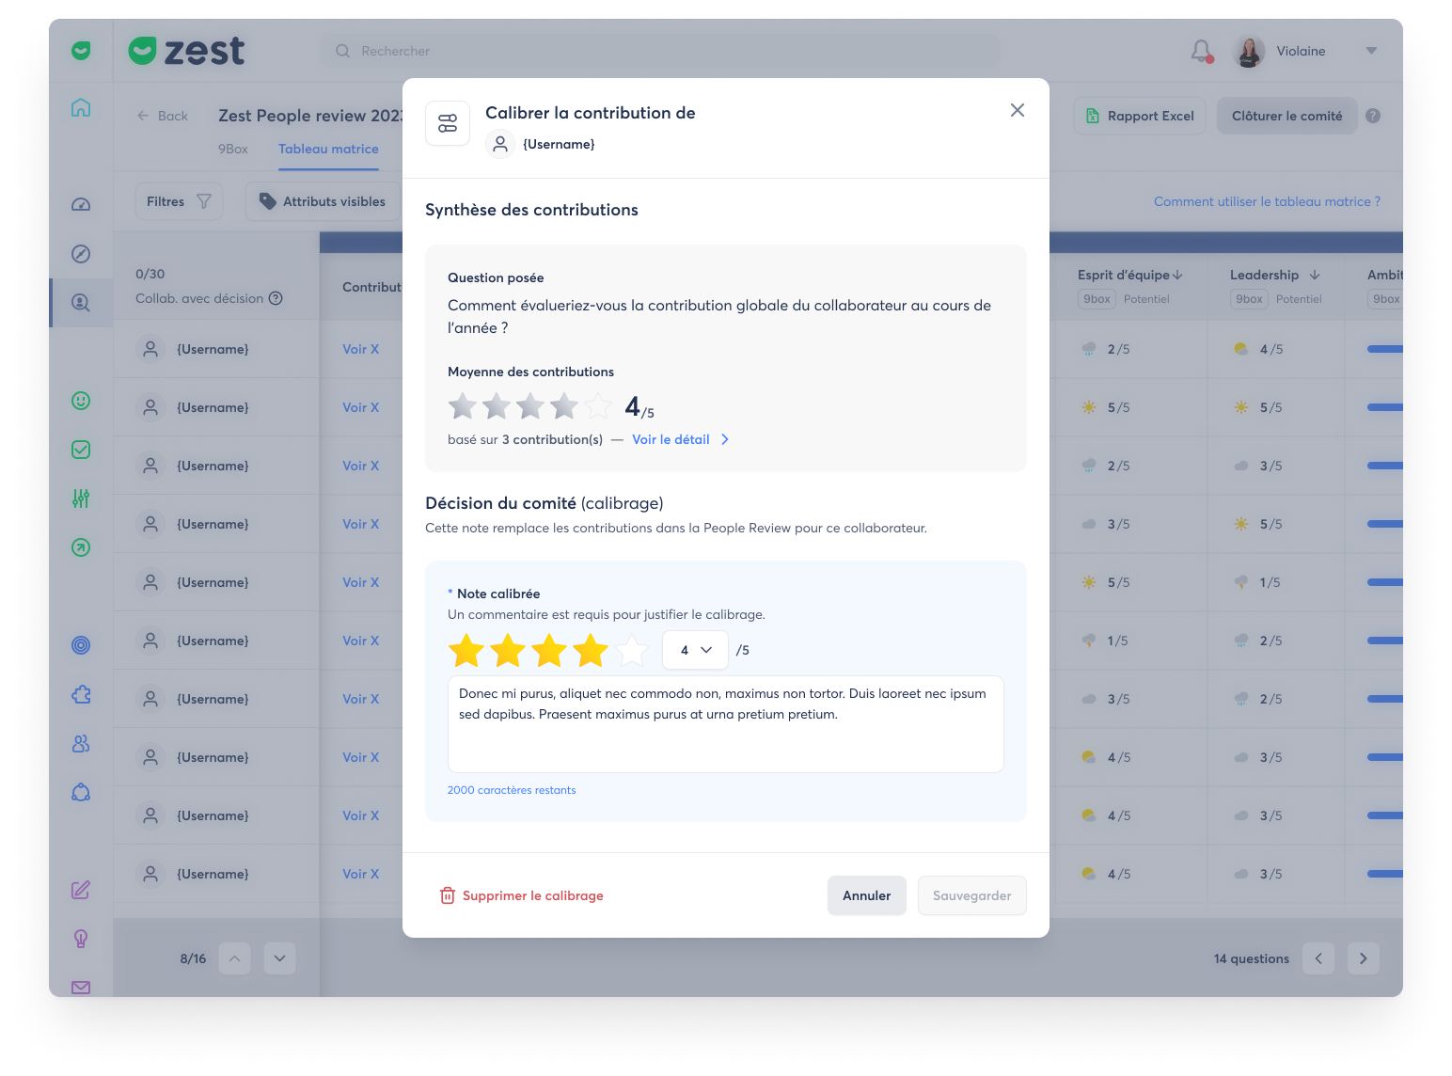Expand the Violaine user menu
Viewport: 1452px width, 1076px height.
(1371, 51)
